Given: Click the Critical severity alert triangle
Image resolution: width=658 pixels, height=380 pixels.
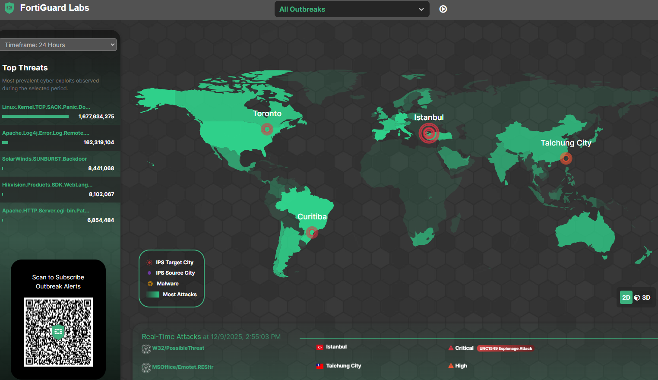Looking at the screenshot, I should 451,347.
